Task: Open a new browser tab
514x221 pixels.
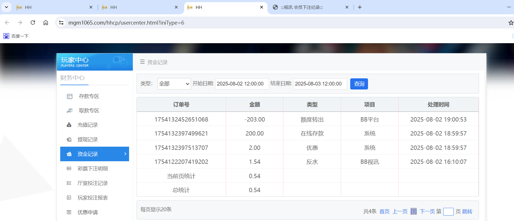Action: point(360,7)
